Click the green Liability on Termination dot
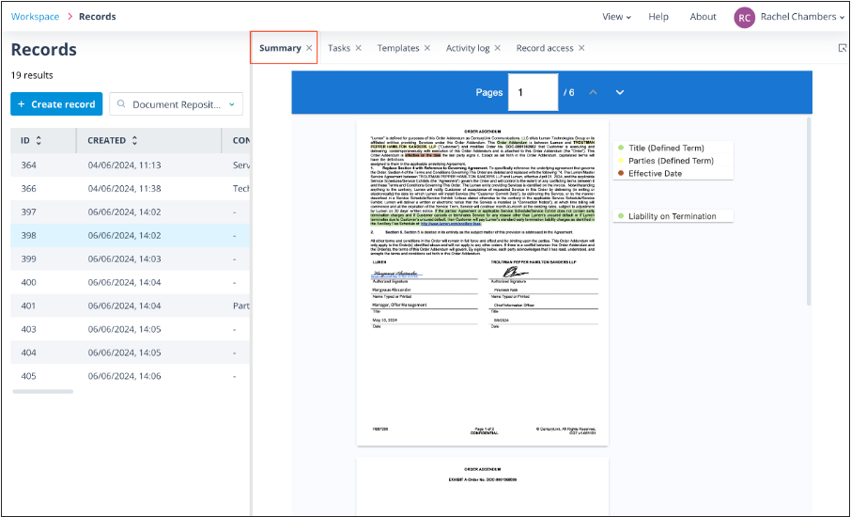The height and width of the screenshot is (517, 851). coord(621,216)
